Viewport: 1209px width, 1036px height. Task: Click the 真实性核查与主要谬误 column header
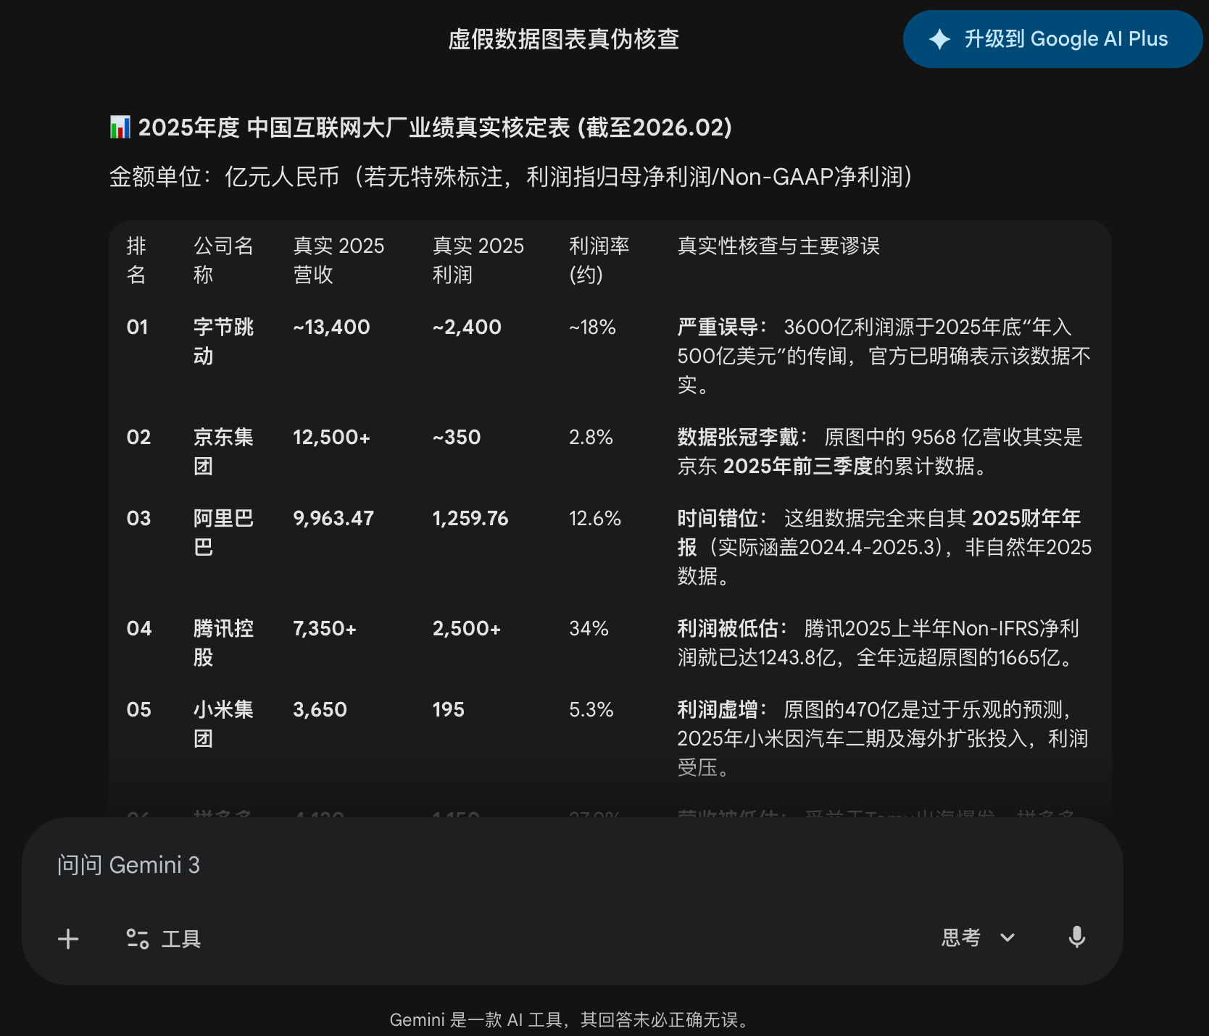click(x=778, y=246)
